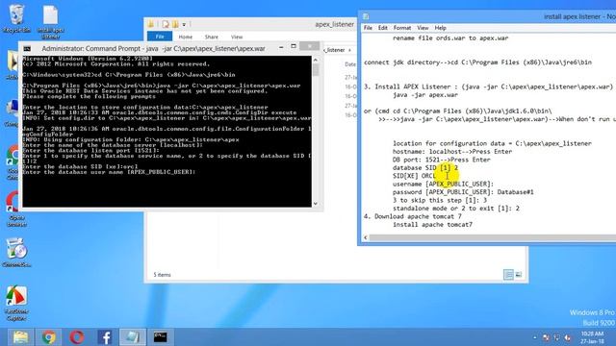
Task: Open the View menu in Notepad
Action: (423, 28)
